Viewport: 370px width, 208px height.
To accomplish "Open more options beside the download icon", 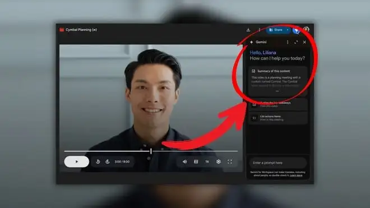I will point(260,30).
